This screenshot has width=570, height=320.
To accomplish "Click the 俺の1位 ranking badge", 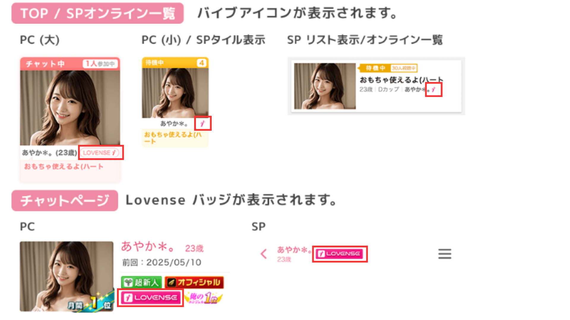I will (203, 297).
